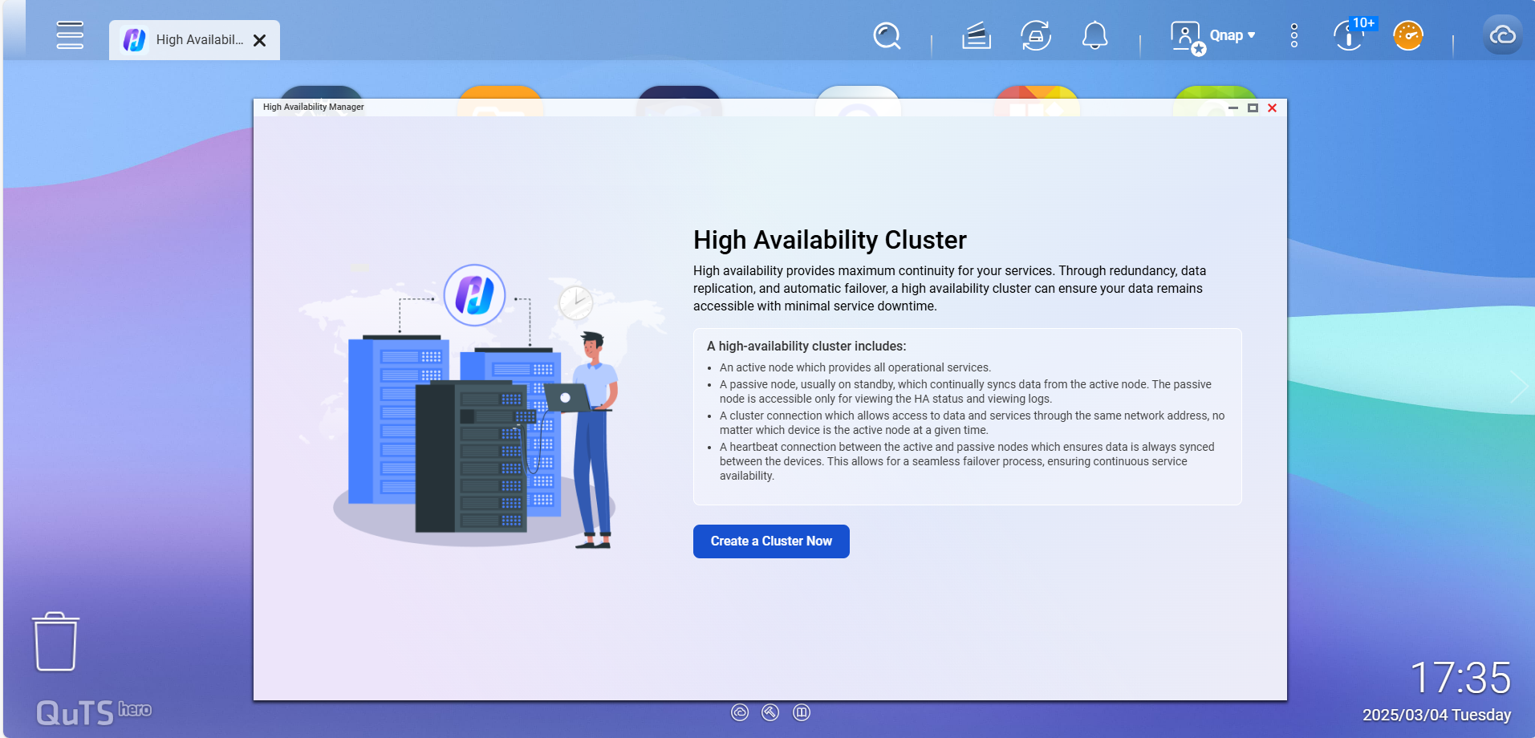Screen dimensions: 1535x738
Task: Click the High Availability Manager window title
Action: click(313, 107)
